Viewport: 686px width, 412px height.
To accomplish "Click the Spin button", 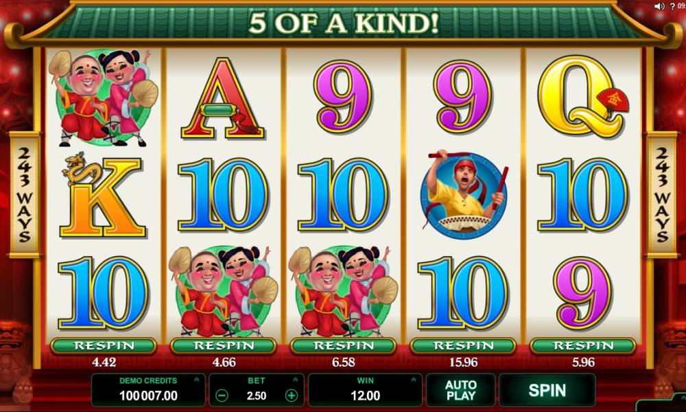I will pos(547,390).
